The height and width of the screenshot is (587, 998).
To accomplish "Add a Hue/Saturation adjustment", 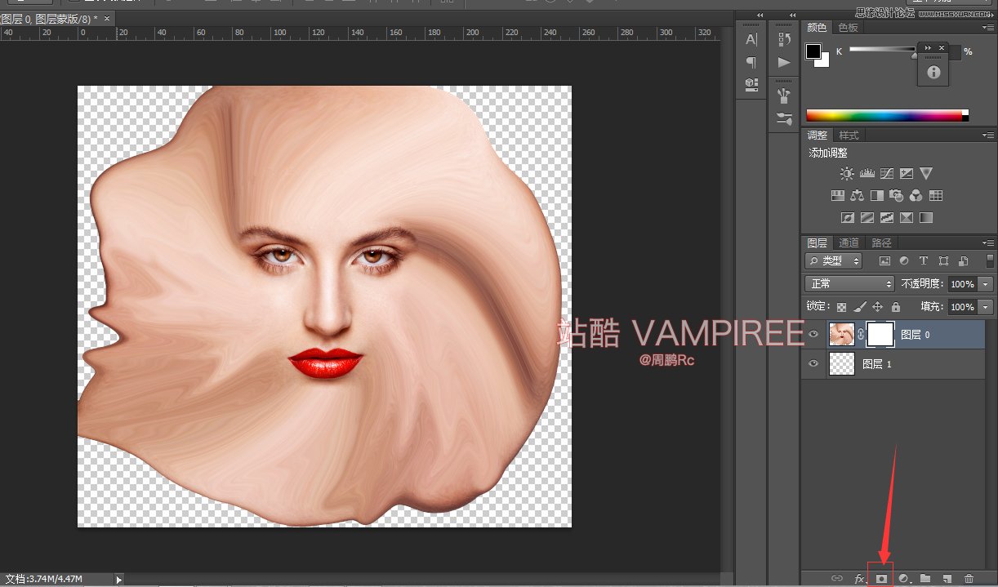I will (837, 196).
